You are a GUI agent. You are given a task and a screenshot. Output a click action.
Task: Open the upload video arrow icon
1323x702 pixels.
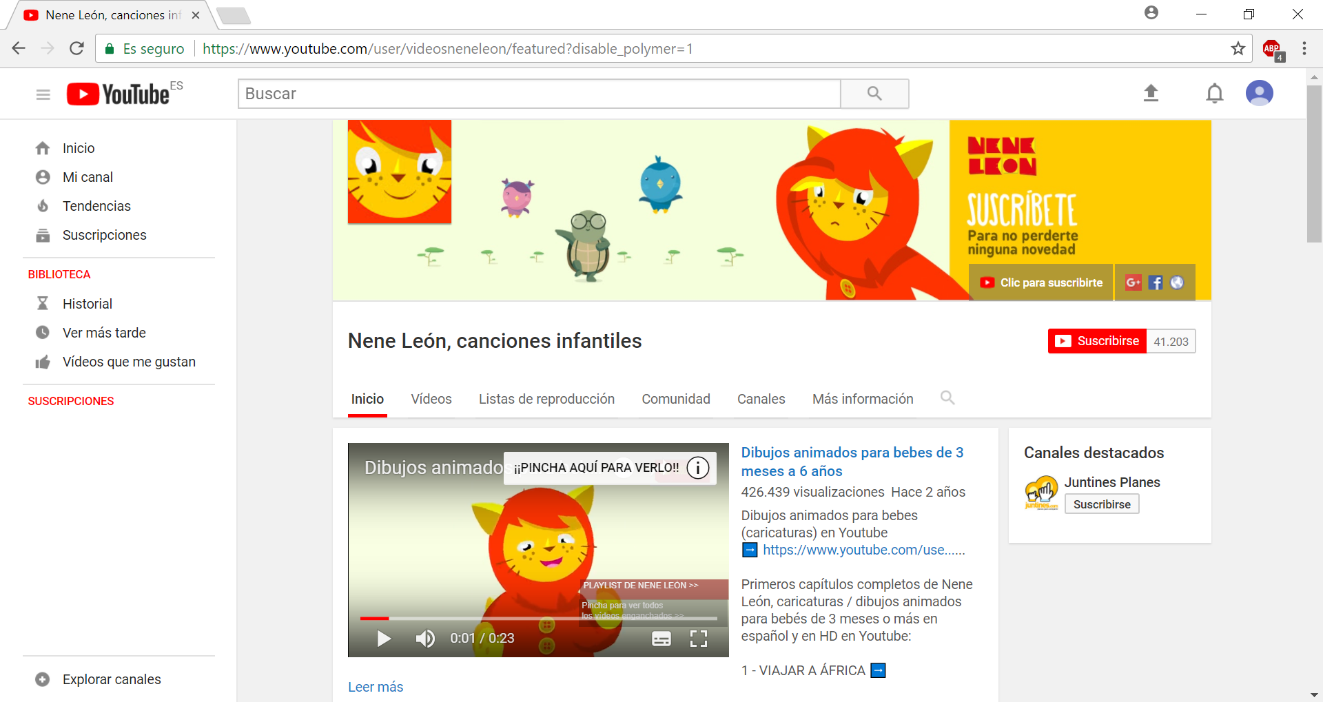tap(1151, 93)
